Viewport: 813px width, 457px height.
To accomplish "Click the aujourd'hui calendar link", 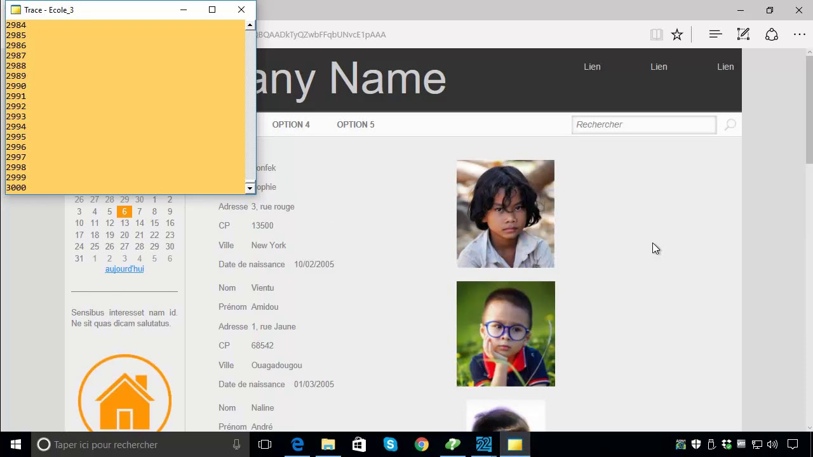I will click(x=124, y=269).
